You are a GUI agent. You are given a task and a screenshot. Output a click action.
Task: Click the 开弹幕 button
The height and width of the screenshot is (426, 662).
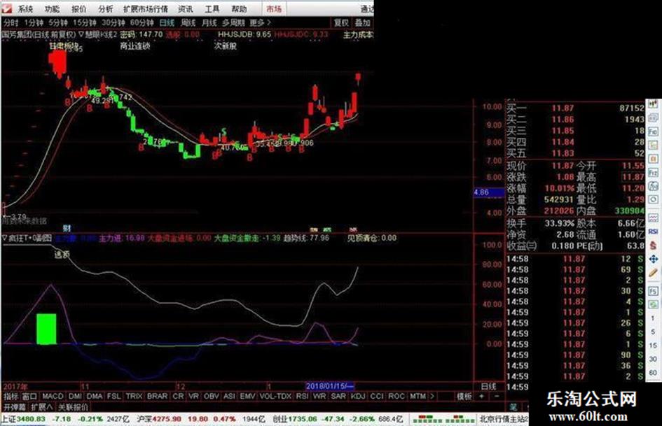coord(14,407)
